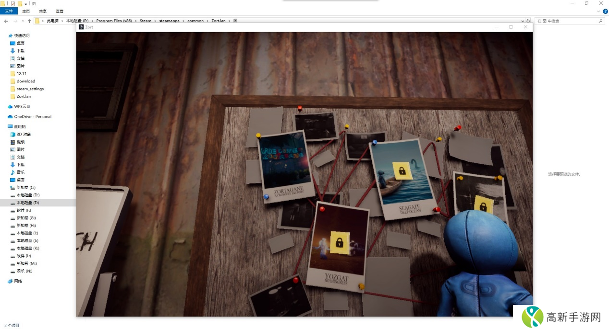This screenshot has height=329, width=609.
Task: Open the 文件 menu tab
Action: pos(9,11)
